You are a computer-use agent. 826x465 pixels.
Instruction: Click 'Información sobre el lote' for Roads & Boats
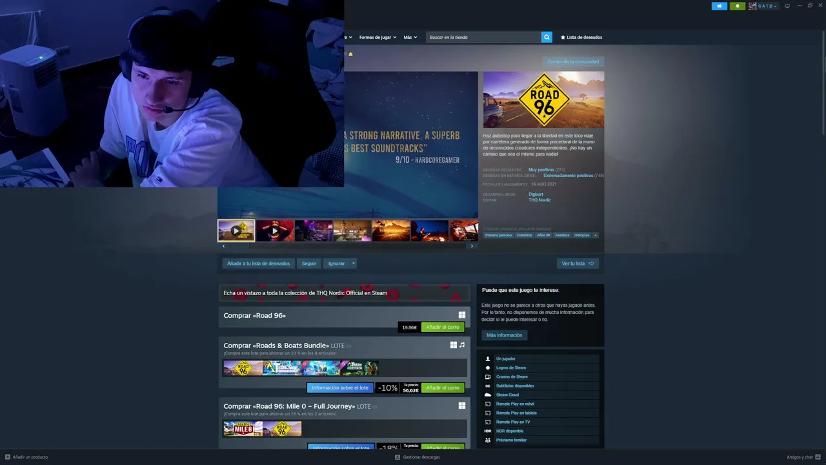(x=340, y=388)
